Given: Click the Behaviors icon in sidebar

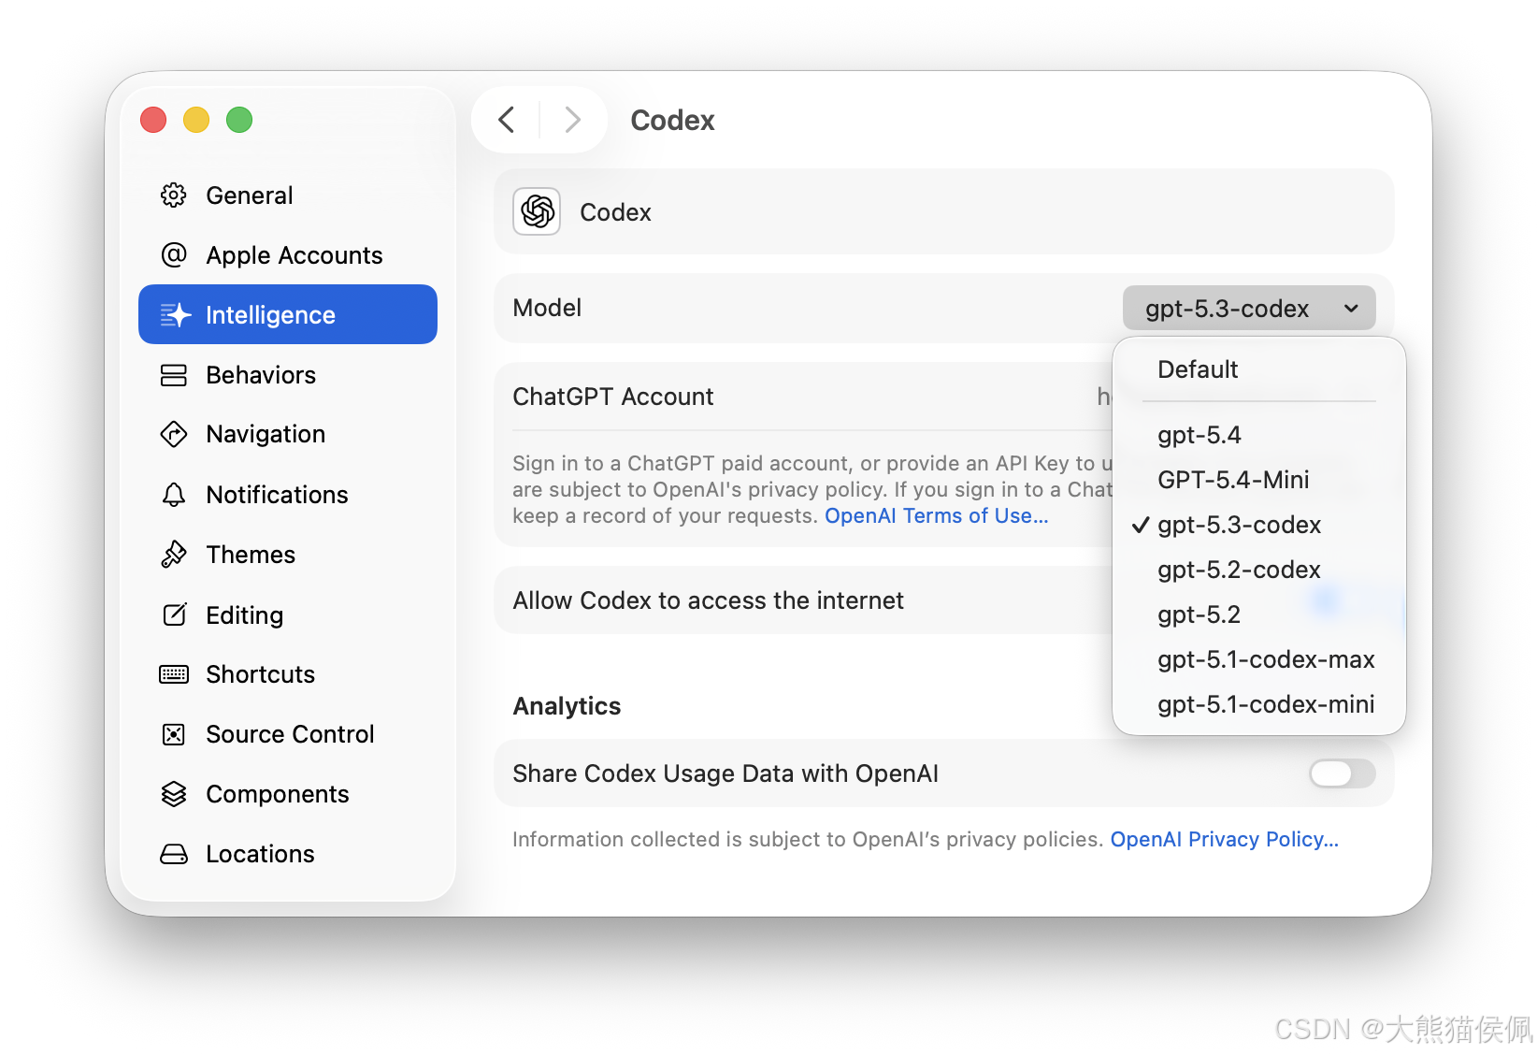Looking at the screenshot, I should point(174,375).
